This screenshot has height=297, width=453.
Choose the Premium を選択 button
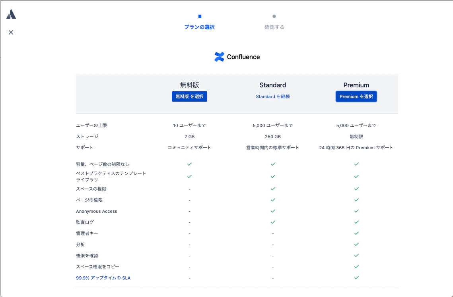pyautogui.click(x=356, y=96)
